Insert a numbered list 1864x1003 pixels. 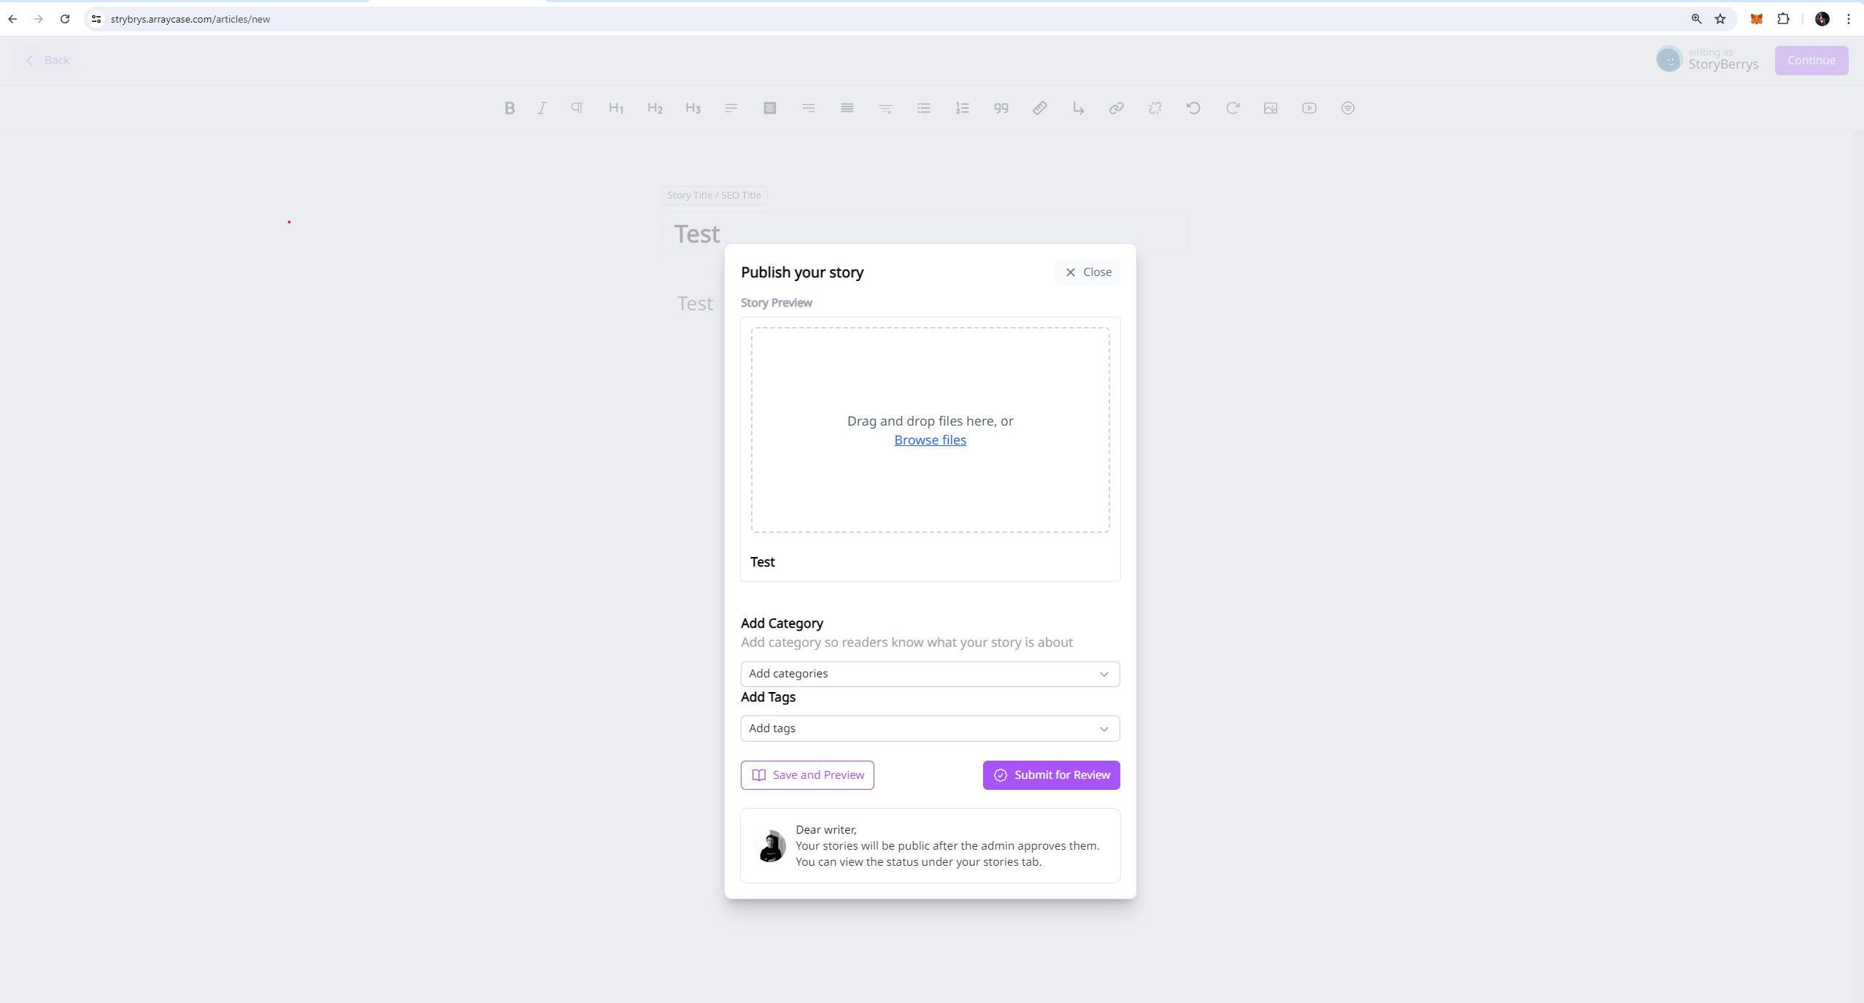pos(963,108)
